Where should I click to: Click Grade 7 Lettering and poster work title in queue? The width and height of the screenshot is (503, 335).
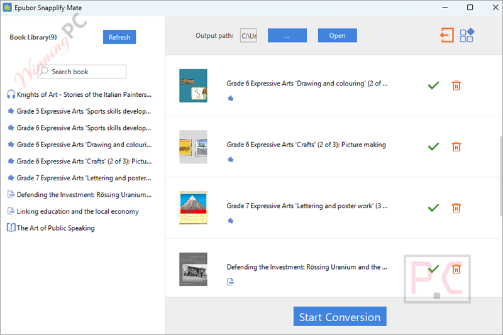(x=307, y=206)
